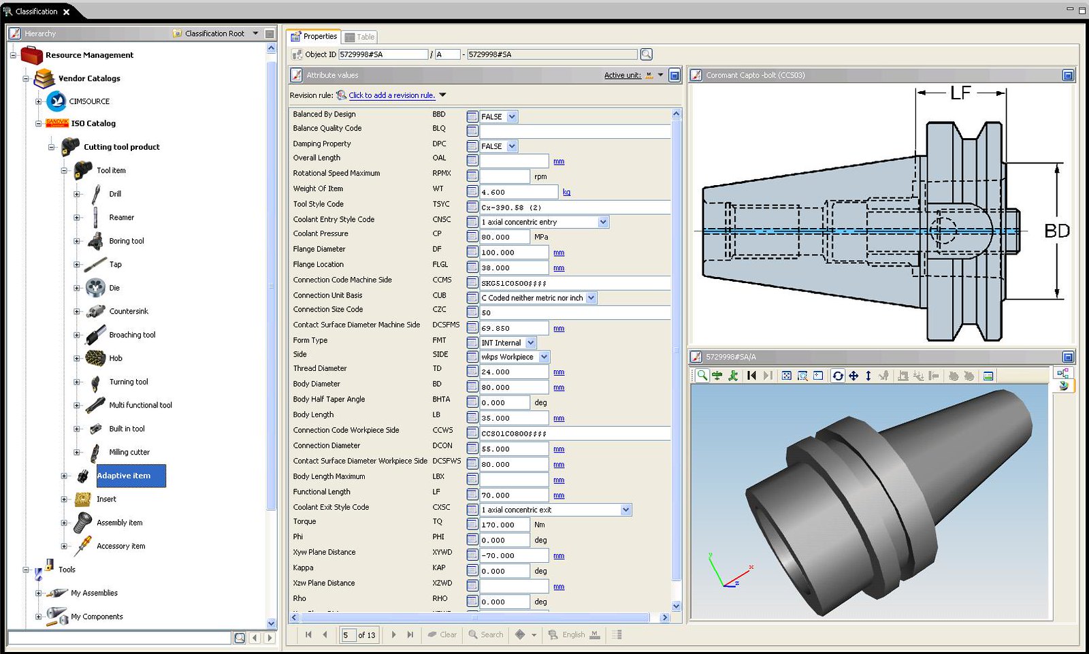Screen dimensions: 1089x654
Task: Open the zoom-region magnifier icon in the viewer toolbar
Action: [803, 376]
